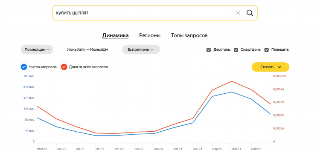Click the right axis value '0,00182%'
Image resolution: width=320 pixels, height=156 pixels.
(280, 76)
